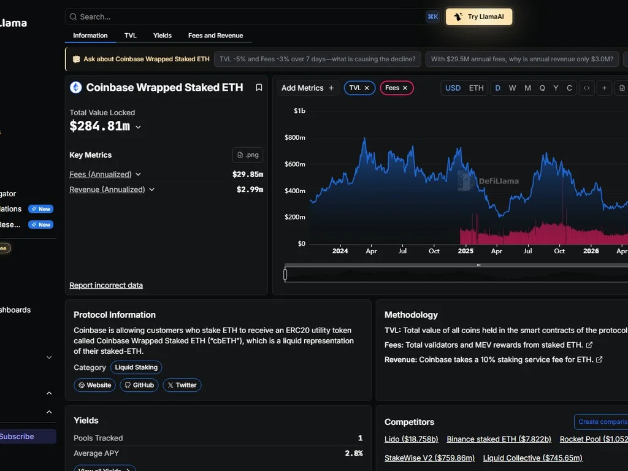This screenshot has height=471, width=628.
Task: Click the search magnifier icon
Action: click(x=73, y=17)
